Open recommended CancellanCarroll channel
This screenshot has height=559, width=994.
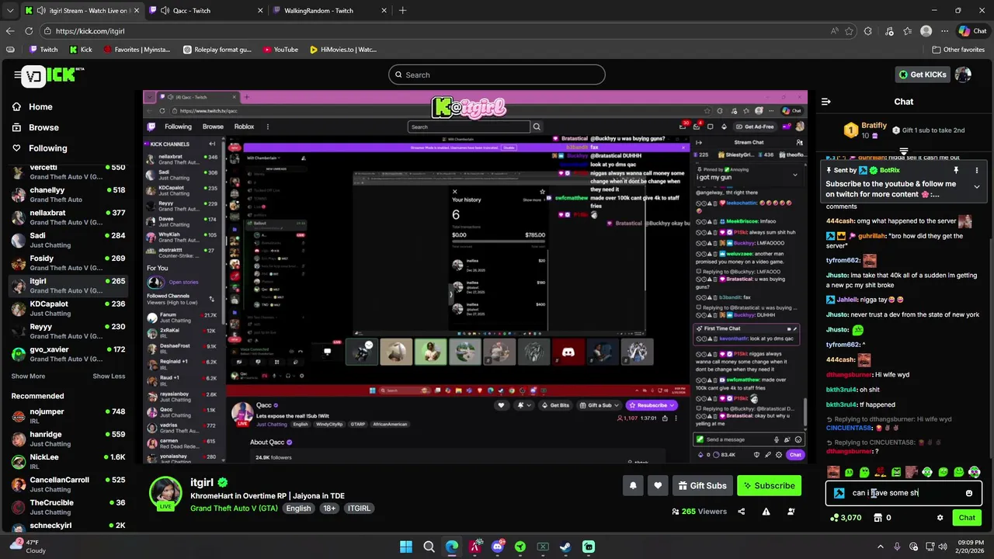point(68,484)
